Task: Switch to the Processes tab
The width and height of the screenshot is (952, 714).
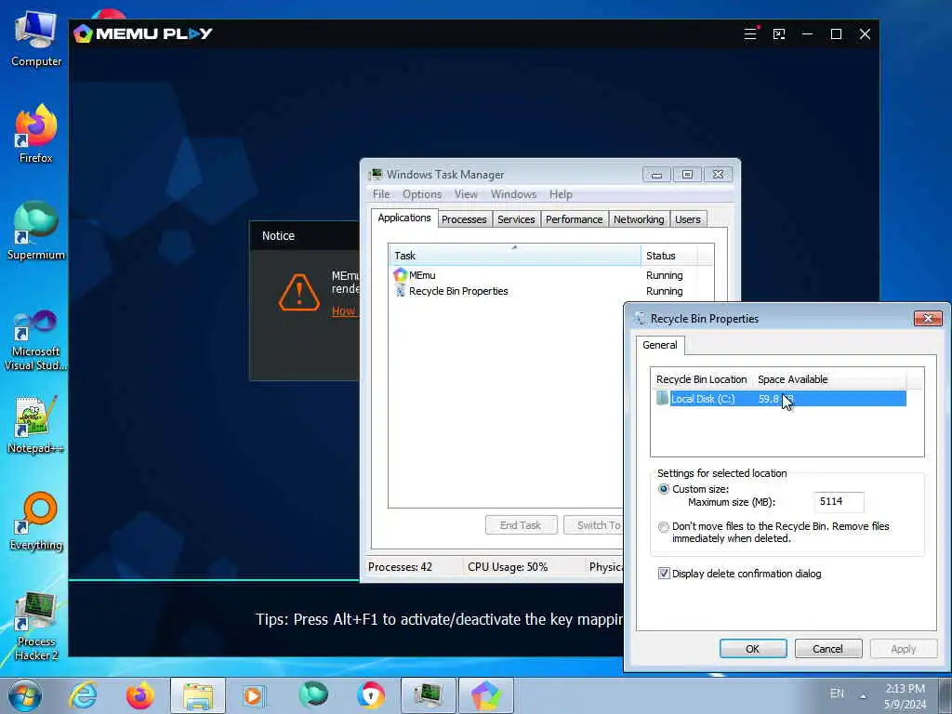Action: [x=464, y=219]
